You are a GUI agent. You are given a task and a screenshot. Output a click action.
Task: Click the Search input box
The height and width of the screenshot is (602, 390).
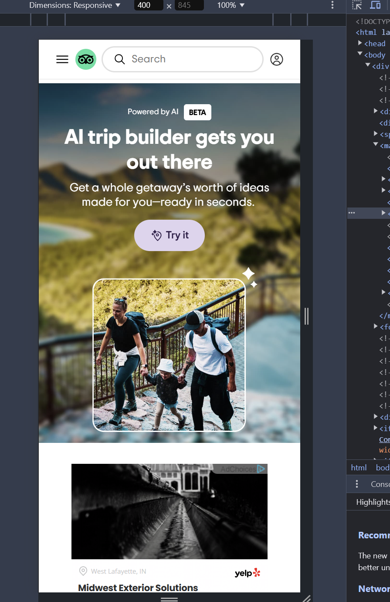[x=183, y=59]
